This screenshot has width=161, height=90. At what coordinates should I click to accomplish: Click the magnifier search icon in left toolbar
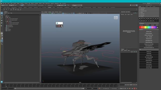click(x=2, y=44)
